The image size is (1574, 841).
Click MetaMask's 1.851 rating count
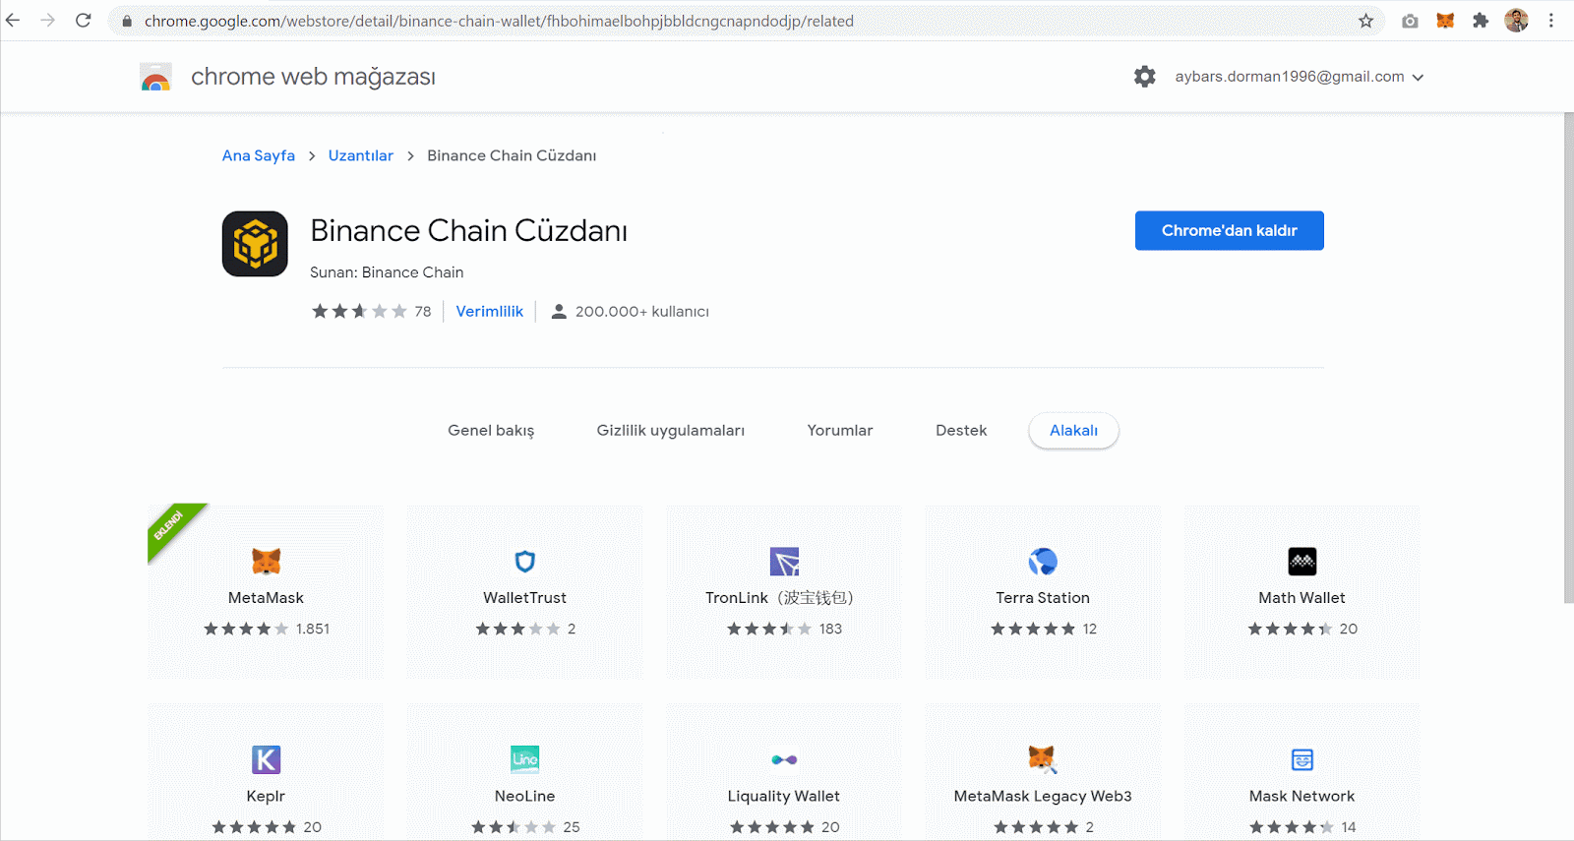[x=313, y=630]
